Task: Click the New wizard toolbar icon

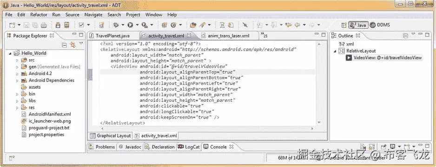Action: click(12, 25)
